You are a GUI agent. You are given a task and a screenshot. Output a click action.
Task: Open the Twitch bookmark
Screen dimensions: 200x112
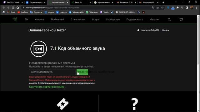pos(104,12)
